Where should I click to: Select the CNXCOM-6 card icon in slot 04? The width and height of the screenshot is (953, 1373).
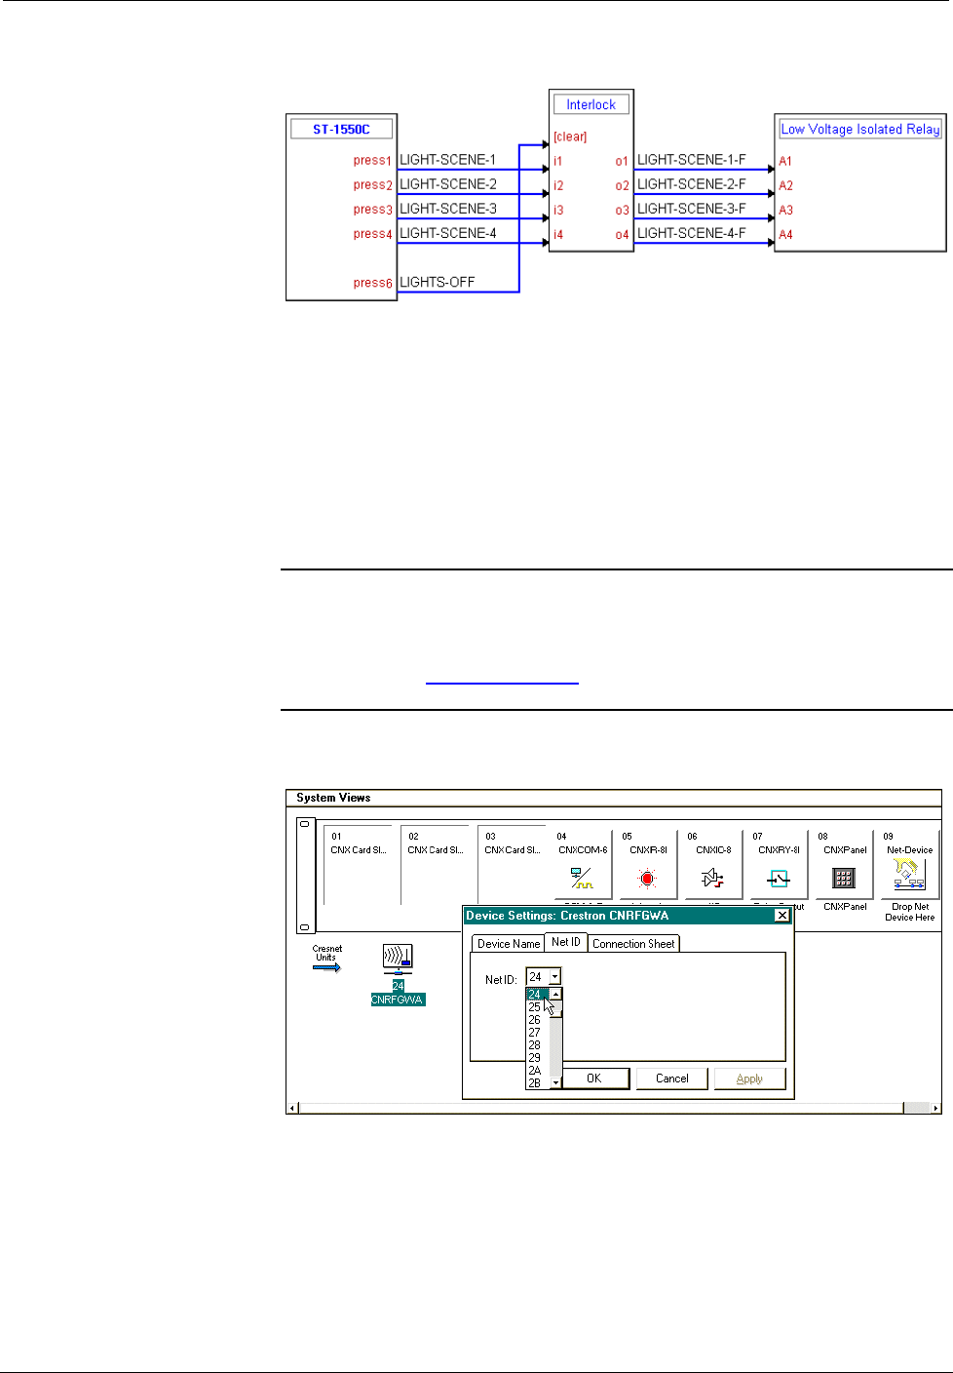coord(582,879)
